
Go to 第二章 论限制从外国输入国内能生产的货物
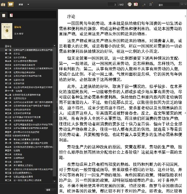[x=26, y=143]
